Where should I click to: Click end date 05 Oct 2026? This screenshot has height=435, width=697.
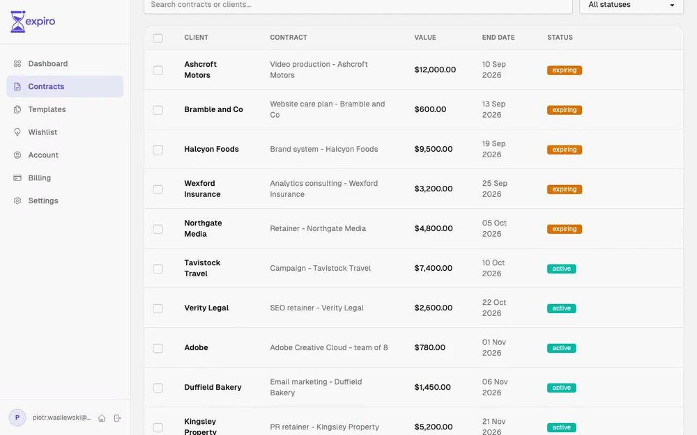coord(494,228)
